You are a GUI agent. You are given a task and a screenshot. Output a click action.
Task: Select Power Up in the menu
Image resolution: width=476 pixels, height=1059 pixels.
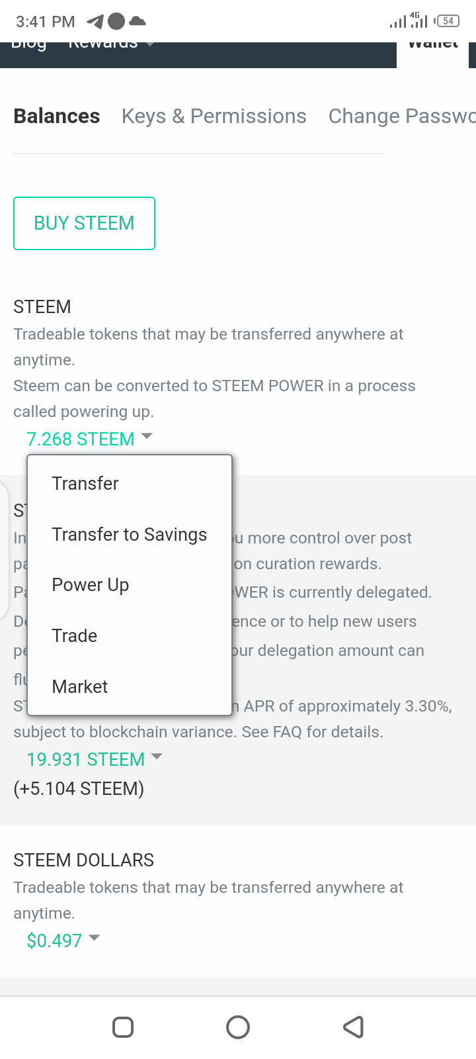[x=91, y=585]
